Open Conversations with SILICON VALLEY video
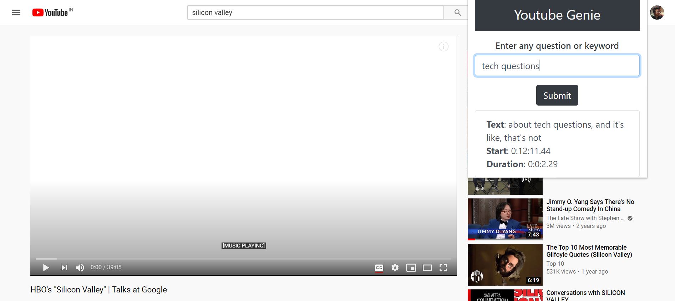Viewport: 675px width, 301px height. pos(585,294)
